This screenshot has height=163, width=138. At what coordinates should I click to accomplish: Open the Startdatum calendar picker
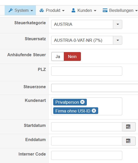coord(129,127)
